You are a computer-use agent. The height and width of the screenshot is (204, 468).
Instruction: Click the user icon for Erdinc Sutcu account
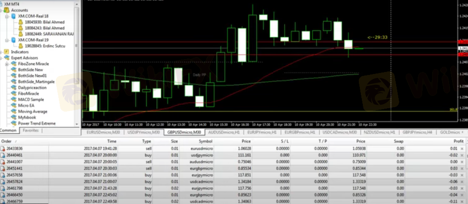tap(20, 46)
